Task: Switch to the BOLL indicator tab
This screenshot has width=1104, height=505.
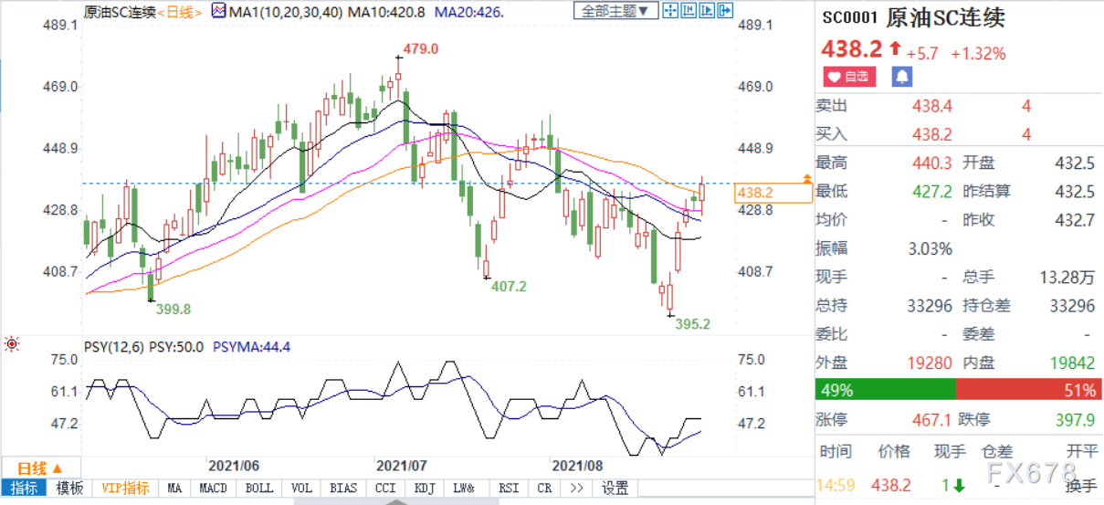Action: (x=258, y=489)
